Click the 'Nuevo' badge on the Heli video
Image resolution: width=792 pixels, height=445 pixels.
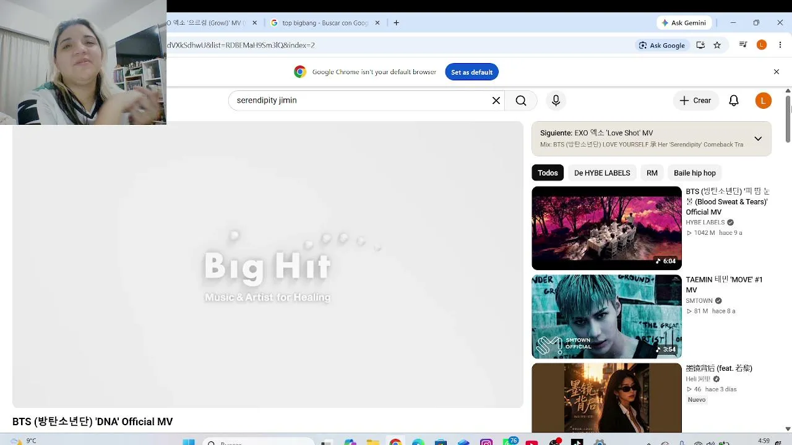pos(697,400)
